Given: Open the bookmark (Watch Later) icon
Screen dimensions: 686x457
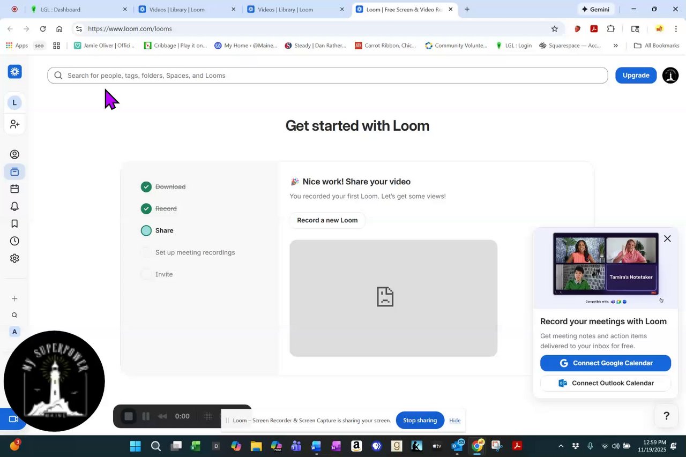Looking at the screenshot, I should pos(14,223).
